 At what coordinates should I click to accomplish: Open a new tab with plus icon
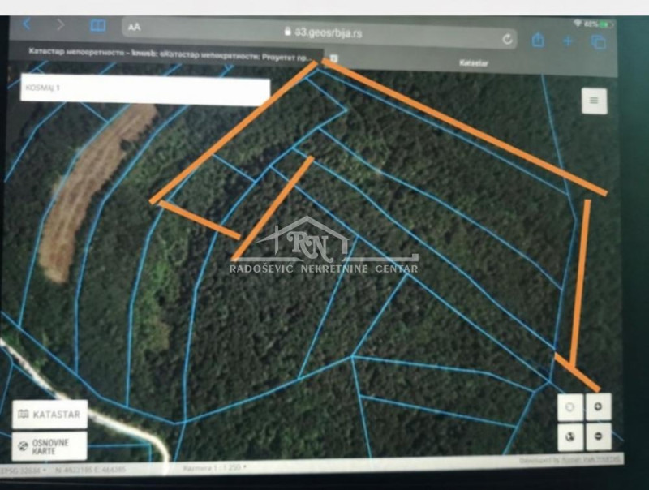(x=568, y=41)
